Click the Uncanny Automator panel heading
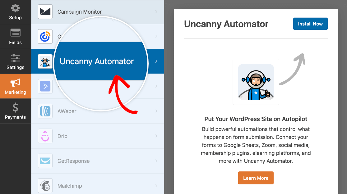 click(x=226, y=24)
